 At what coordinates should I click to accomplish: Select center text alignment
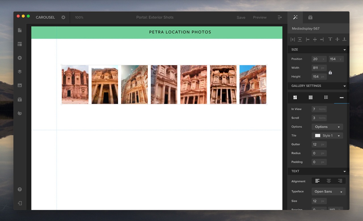click(x=329, y=181)
